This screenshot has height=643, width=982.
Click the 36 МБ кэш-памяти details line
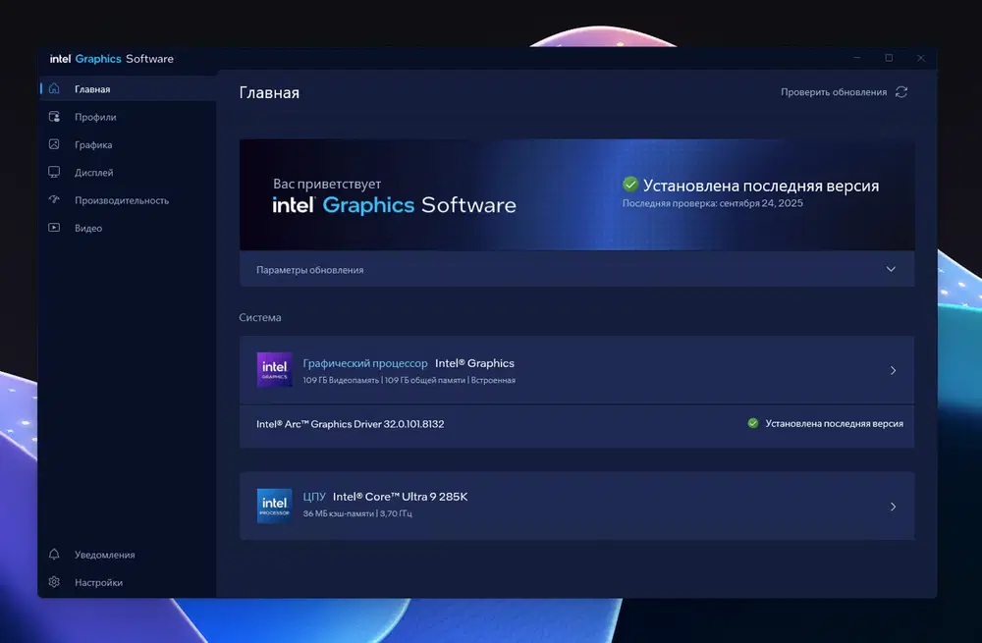coord(357,513)
